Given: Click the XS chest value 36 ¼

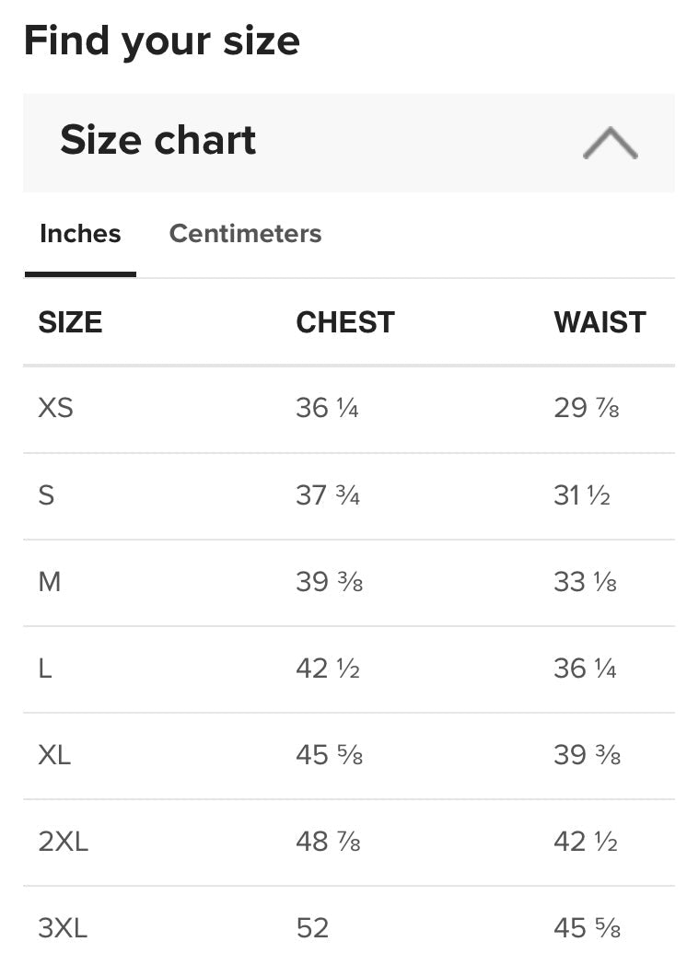Looking at the screenshot, I should [327, 408].
